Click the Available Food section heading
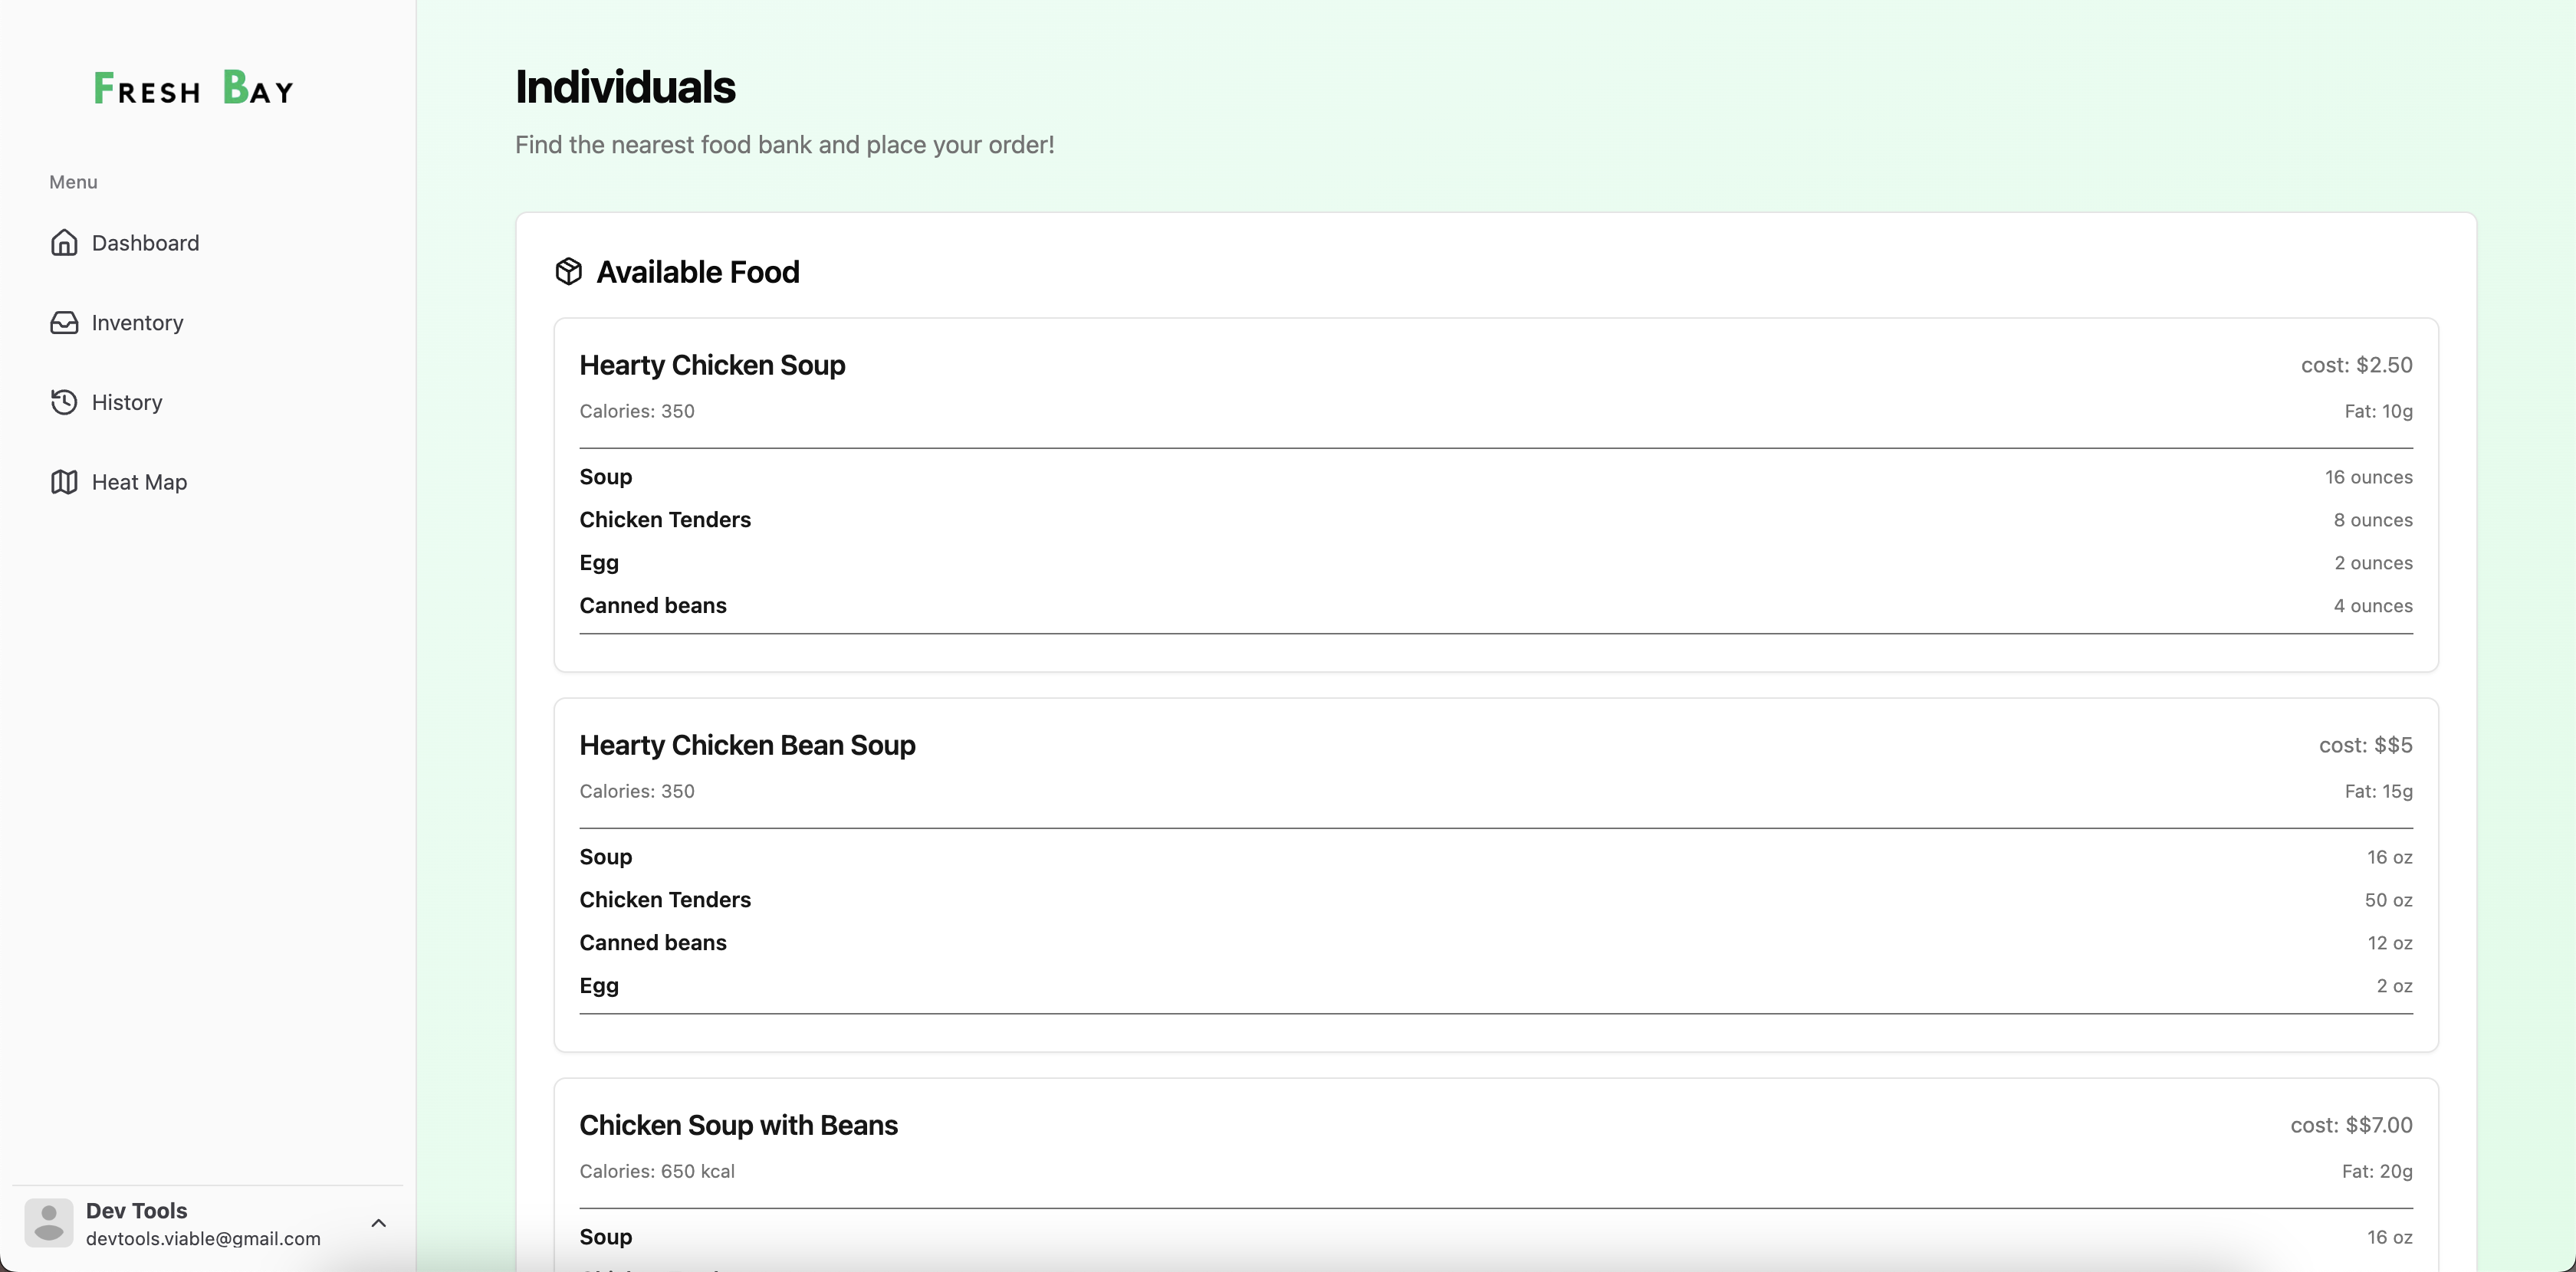 pyautogui.click(x=697, y=272)
